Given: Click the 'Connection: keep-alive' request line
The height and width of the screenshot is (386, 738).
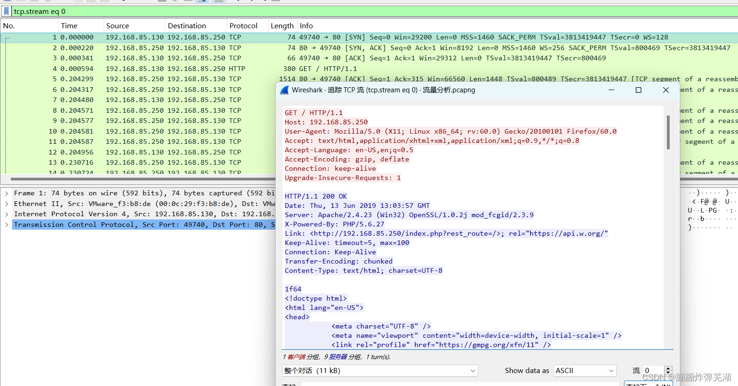Looking at the screenshot, I should [330, 168].
